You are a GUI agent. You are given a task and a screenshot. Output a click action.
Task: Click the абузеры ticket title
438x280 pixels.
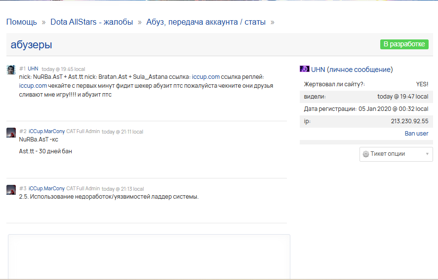[31, 45]
